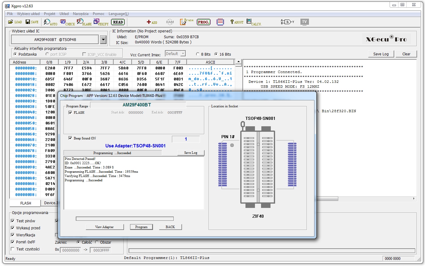Click the View Adapter button

(104, 227)
